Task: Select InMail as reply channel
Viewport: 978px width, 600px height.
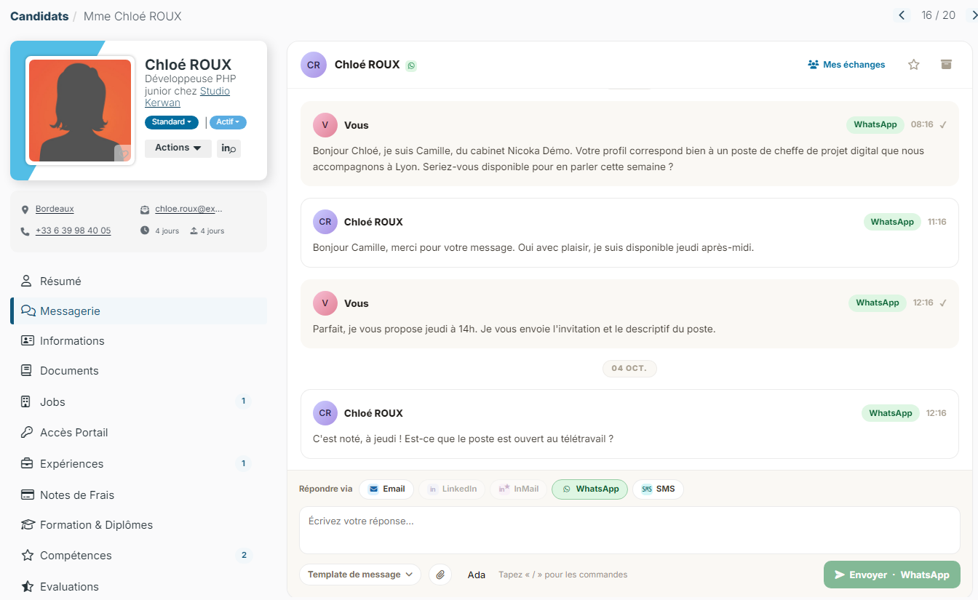Action: pyautogui.click(x=518, y=489)
